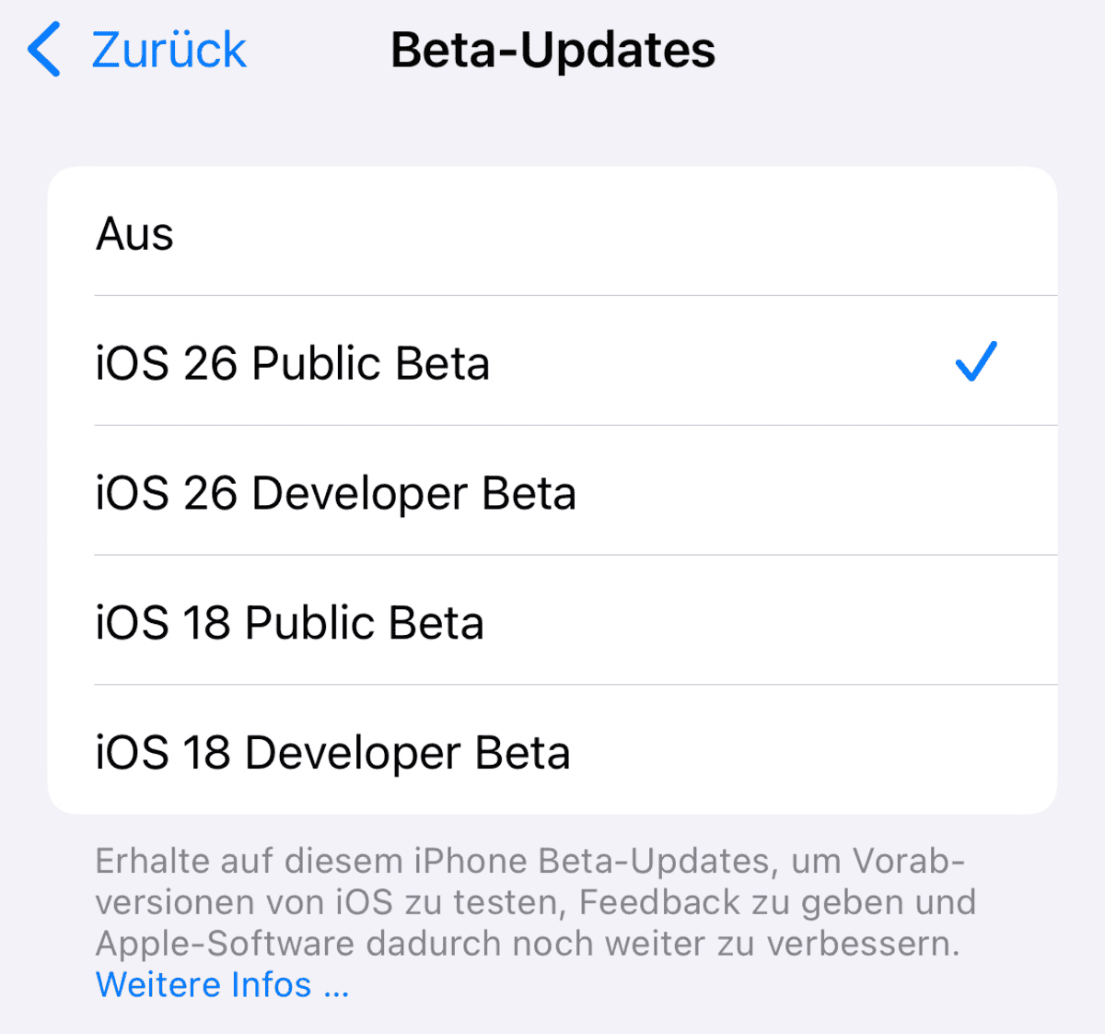Tap the word Developer in the iOS 26 row
1105x1034 pixels.
[x=360, y=495]
